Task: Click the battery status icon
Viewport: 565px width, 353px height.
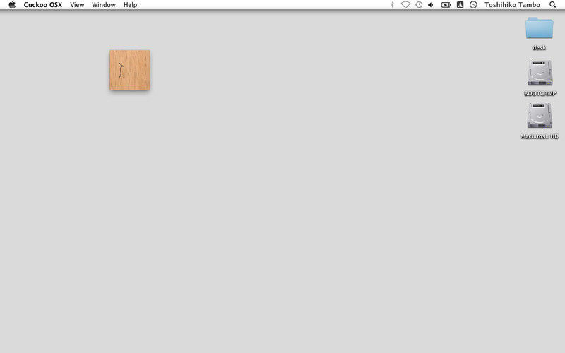Action: pos(446,5)
